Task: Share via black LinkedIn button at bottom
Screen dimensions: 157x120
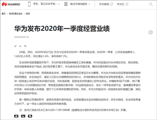Action: [x=23, y=116]
